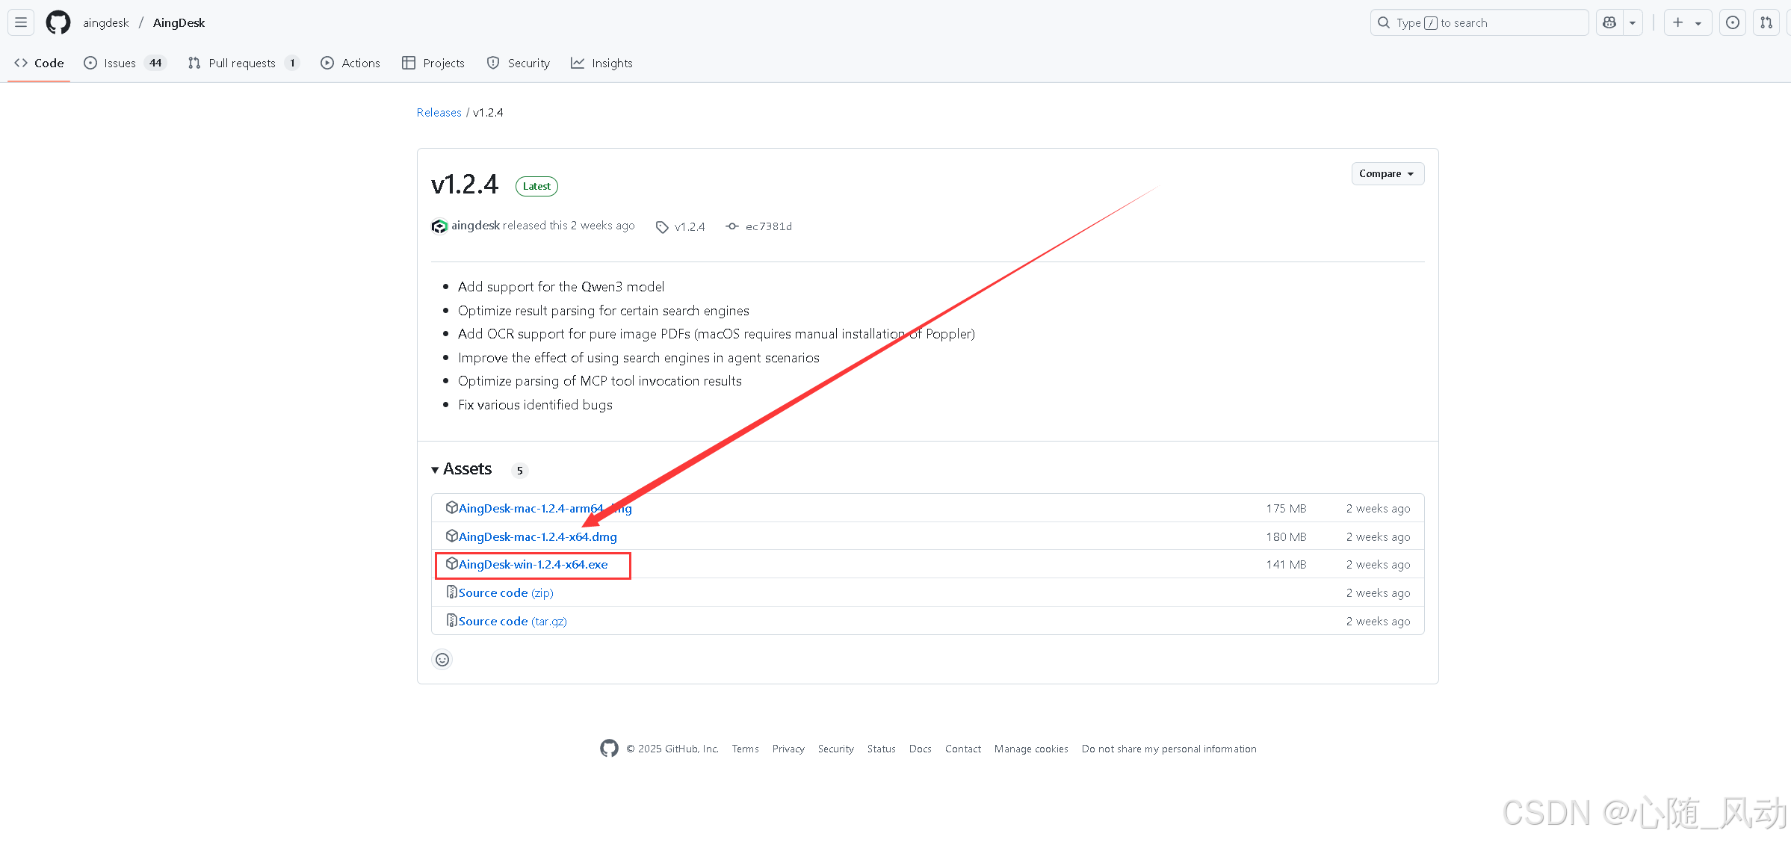Go back to Releases breadcrumb
1791x842 pixels.
coord(439,112)
